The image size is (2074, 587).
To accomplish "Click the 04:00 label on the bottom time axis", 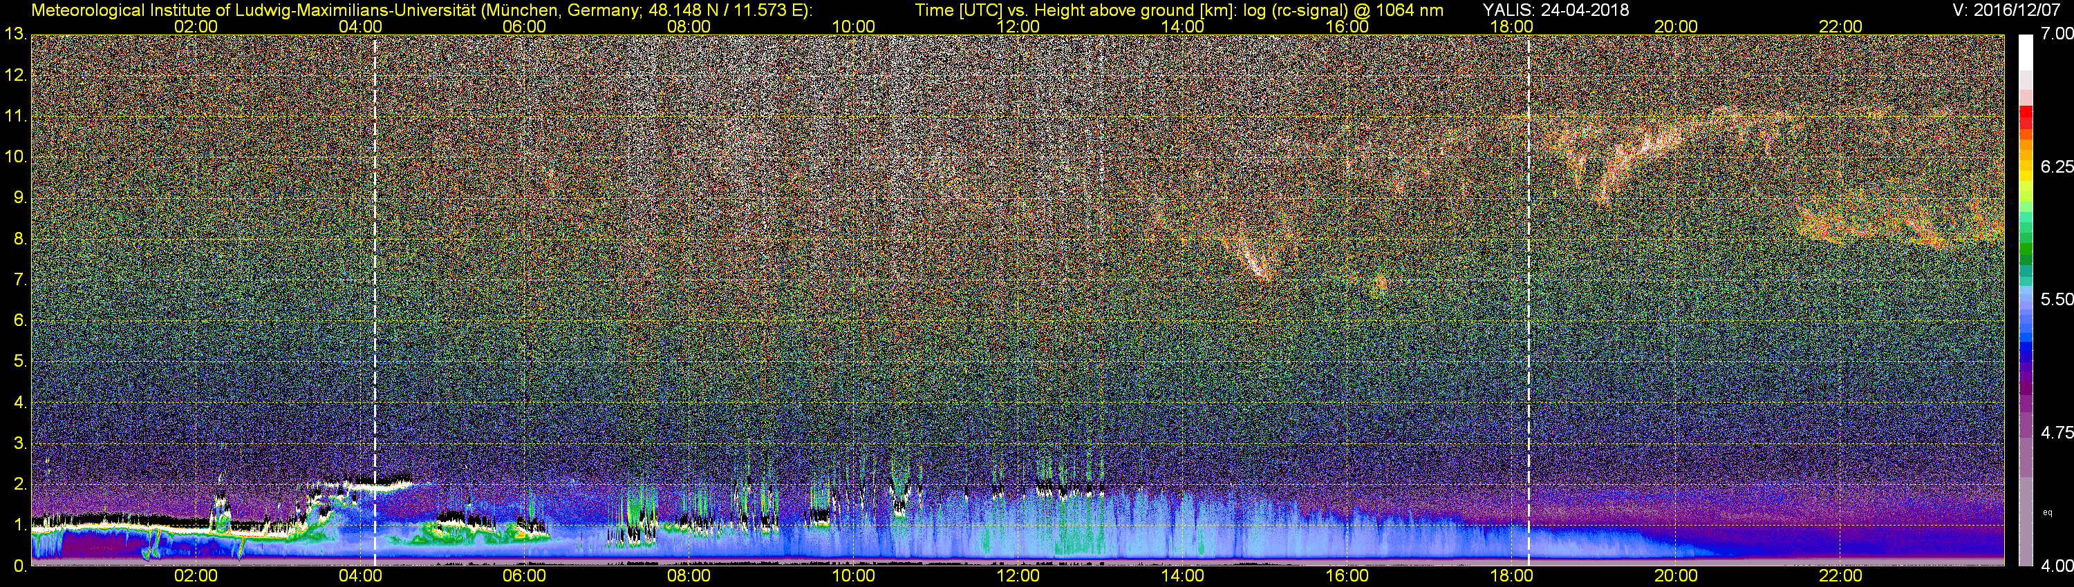I will point(360,576).
